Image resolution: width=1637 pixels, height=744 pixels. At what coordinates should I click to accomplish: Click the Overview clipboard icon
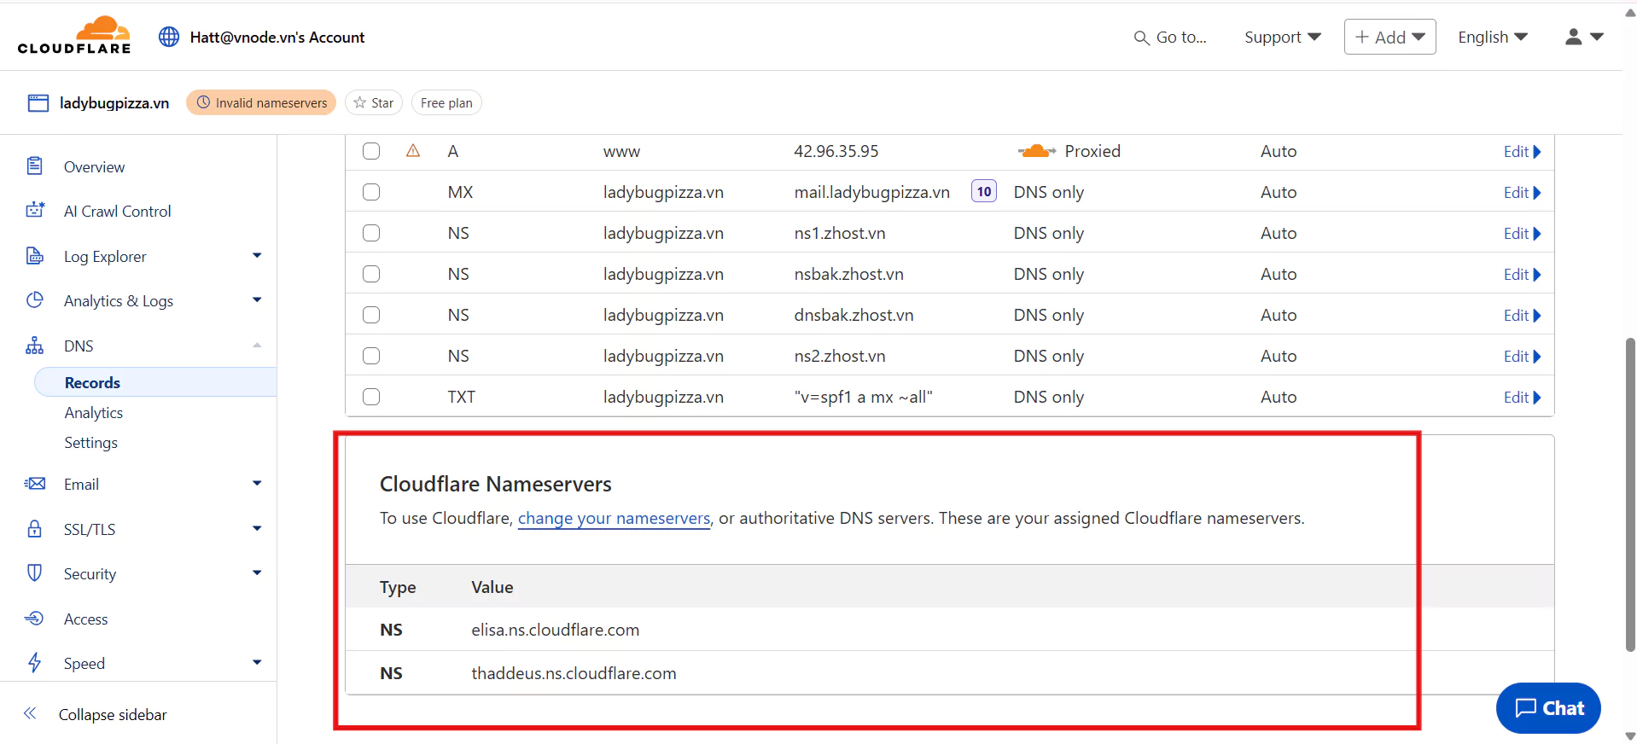[x=34, y=166]
